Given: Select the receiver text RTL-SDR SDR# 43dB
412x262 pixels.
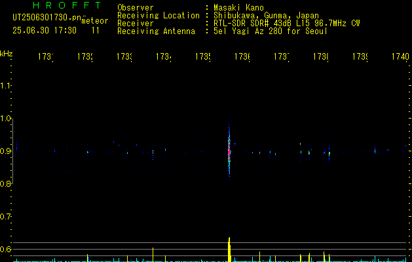Looking at the screenshot, I should 253,24.
